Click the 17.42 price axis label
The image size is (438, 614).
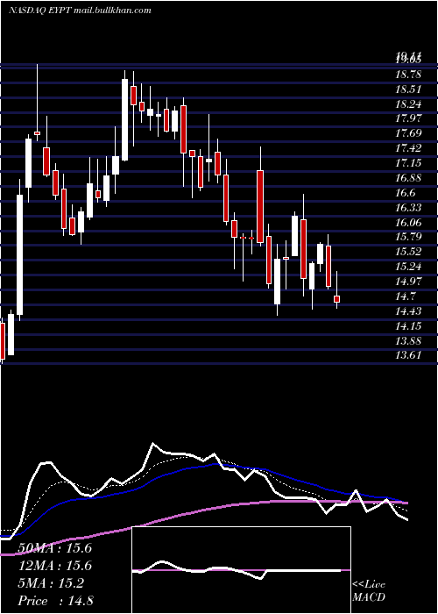(408, 148)
